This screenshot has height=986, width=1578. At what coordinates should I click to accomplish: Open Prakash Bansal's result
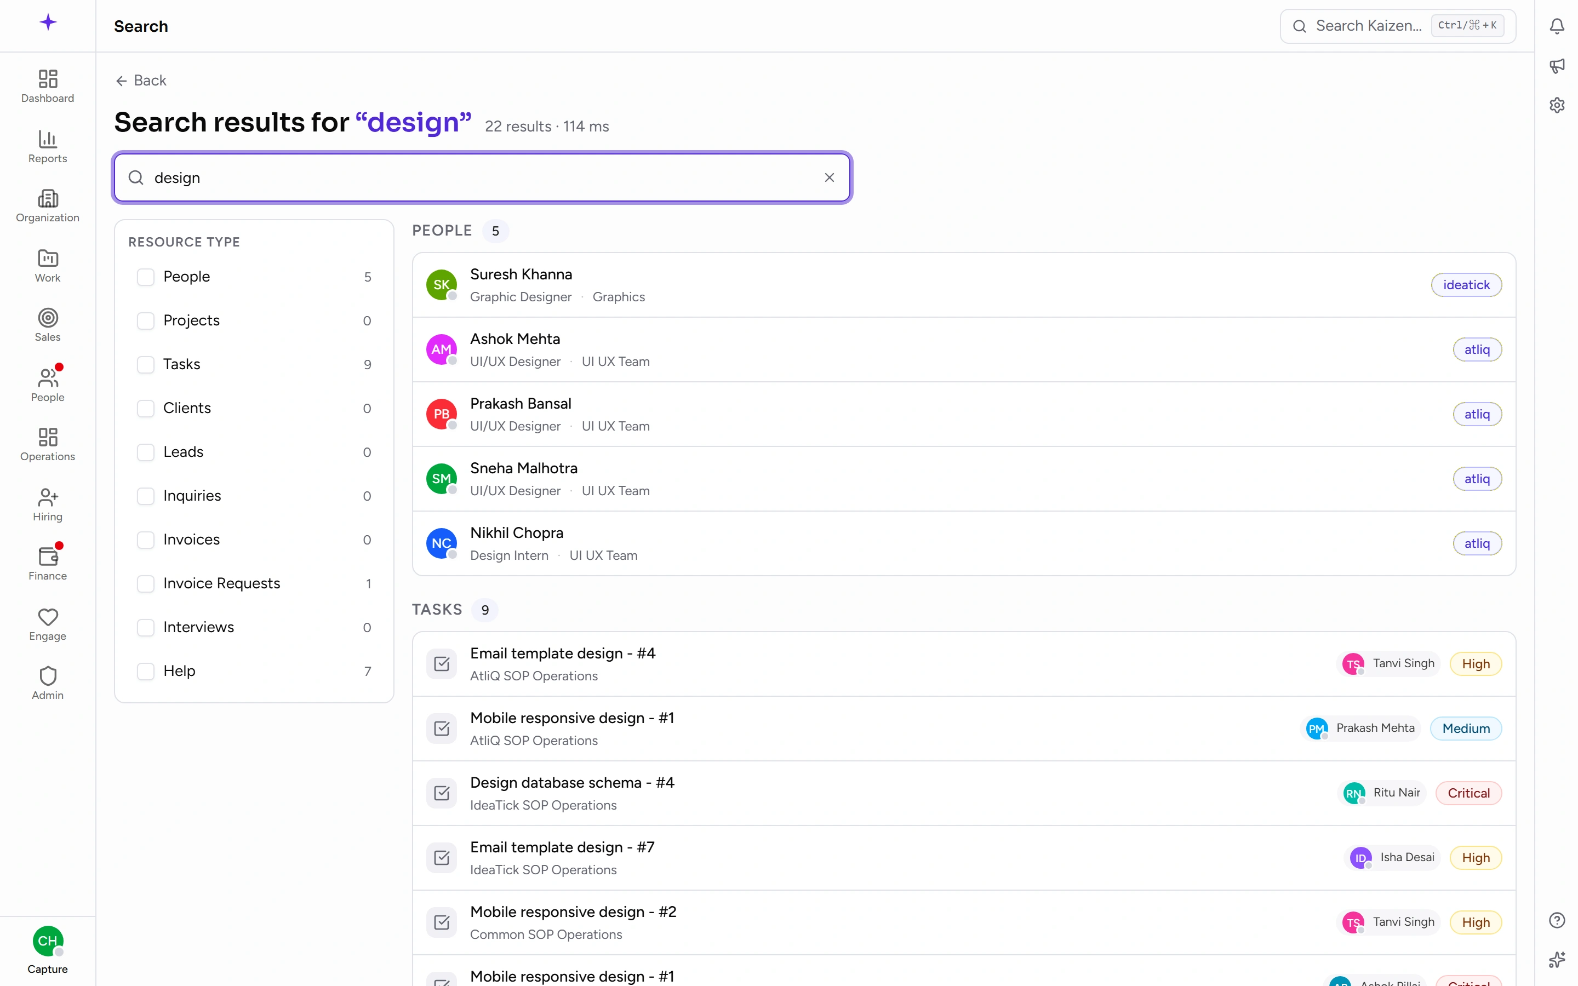click(964, 414)
